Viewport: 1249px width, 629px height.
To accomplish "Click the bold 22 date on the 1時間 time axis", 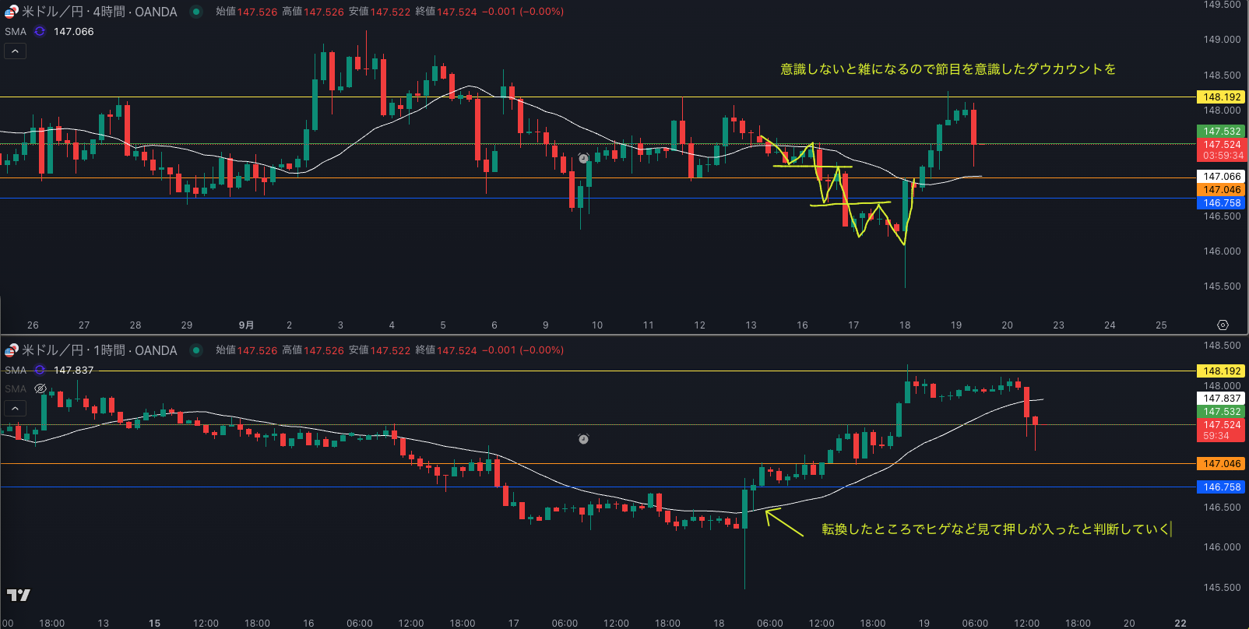I will coord(1180,623).
